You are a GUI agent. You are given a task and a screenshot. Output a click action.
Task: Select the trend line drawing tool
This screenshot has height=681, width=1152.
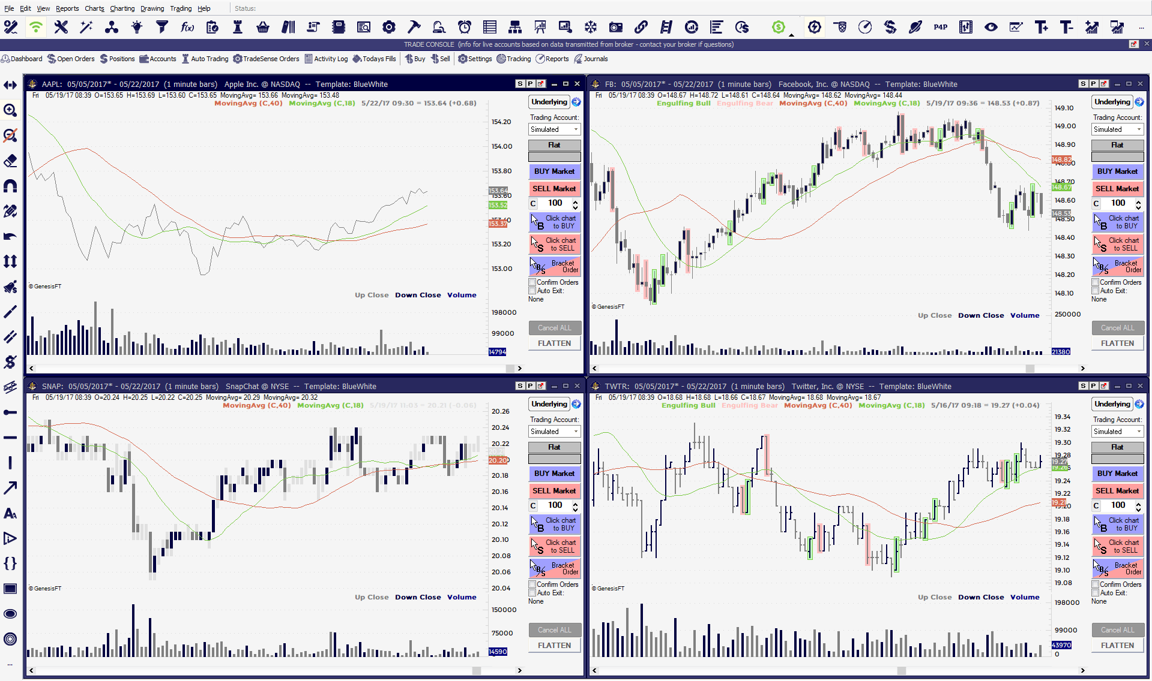tap(10, 312)
